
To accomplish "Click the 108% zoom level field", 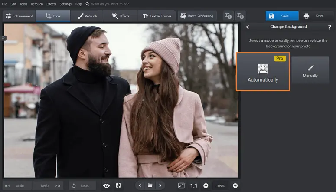I will [220, 186].
